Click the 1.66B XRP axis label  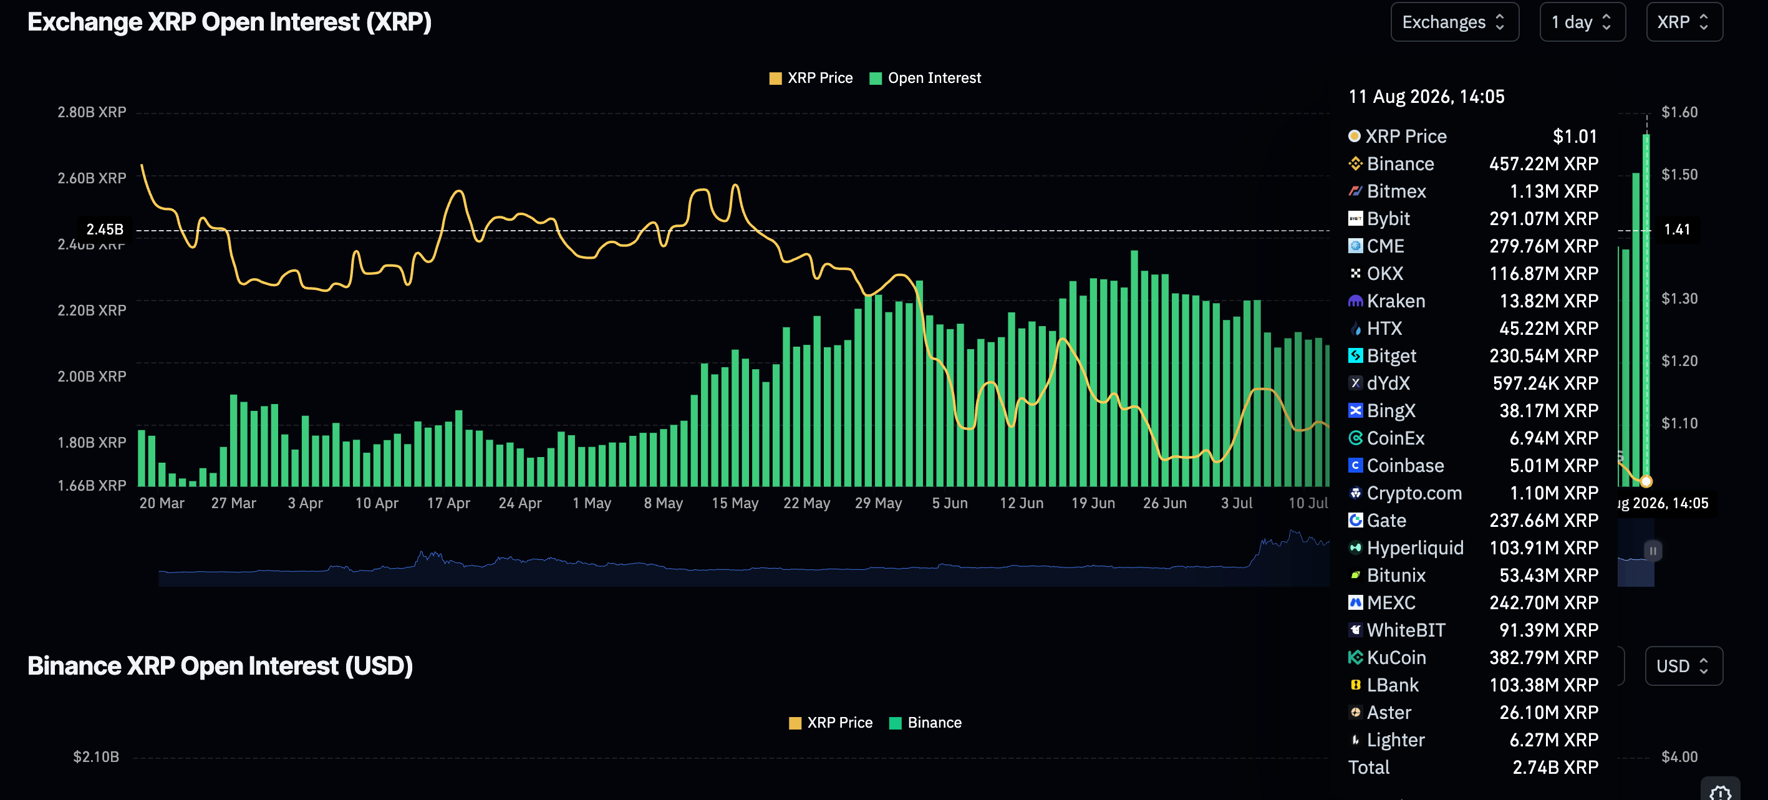tap(92, 485)
